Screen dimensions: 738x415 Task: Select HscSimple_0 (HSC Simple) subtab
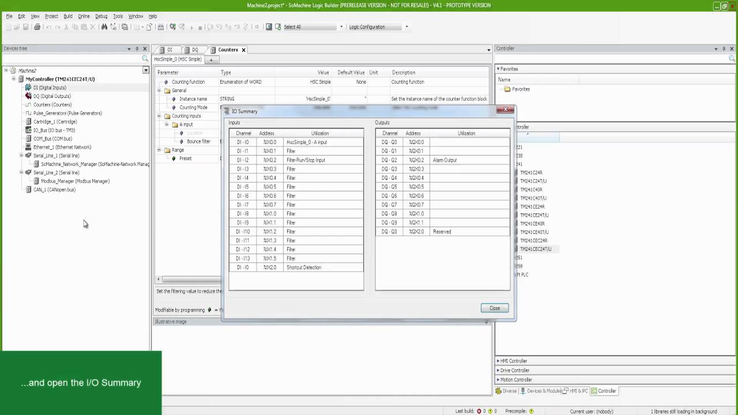coord(178,59)
